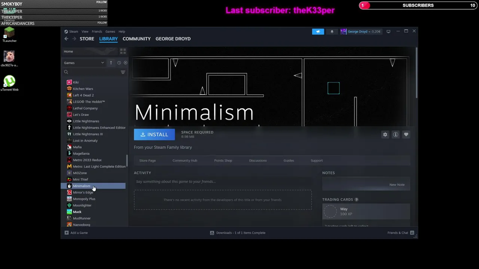Switch to library grid view icon
This screenshot has height=269, width=479.
click(123, 51)
